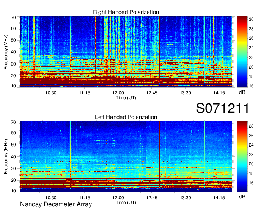Click the "20" frequency tick of the bottom plot

pos(13,180)
